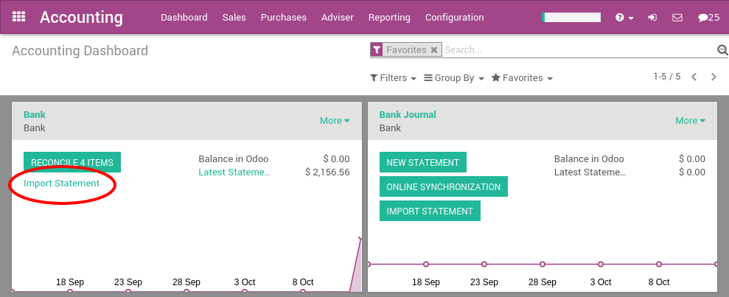The image size is (729, 297).
Task: Go to previous page of records
Action: [694, 77]
